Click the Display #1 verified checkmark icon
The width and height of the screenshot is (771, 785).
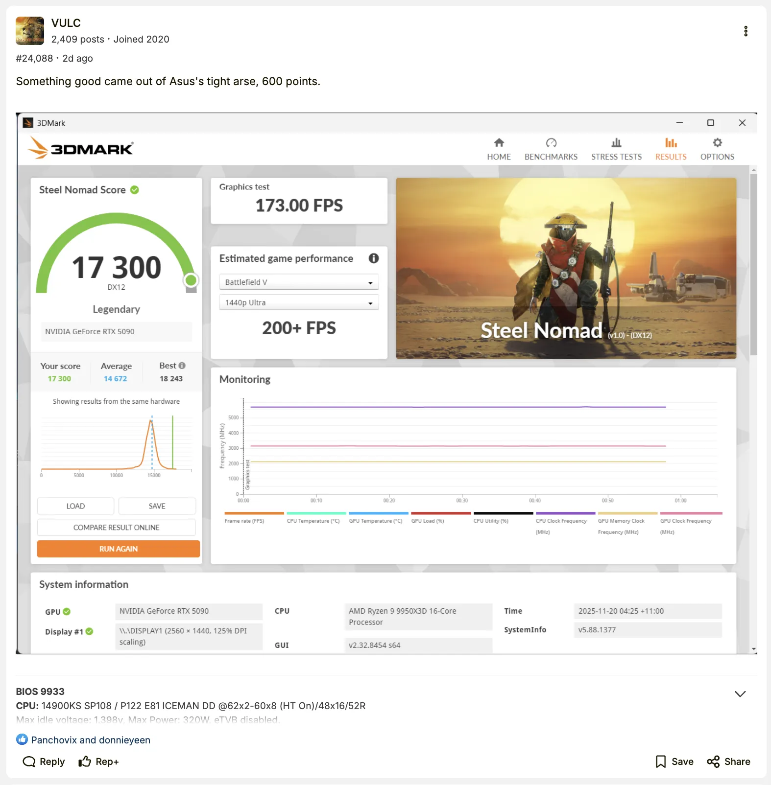point(89,631)
